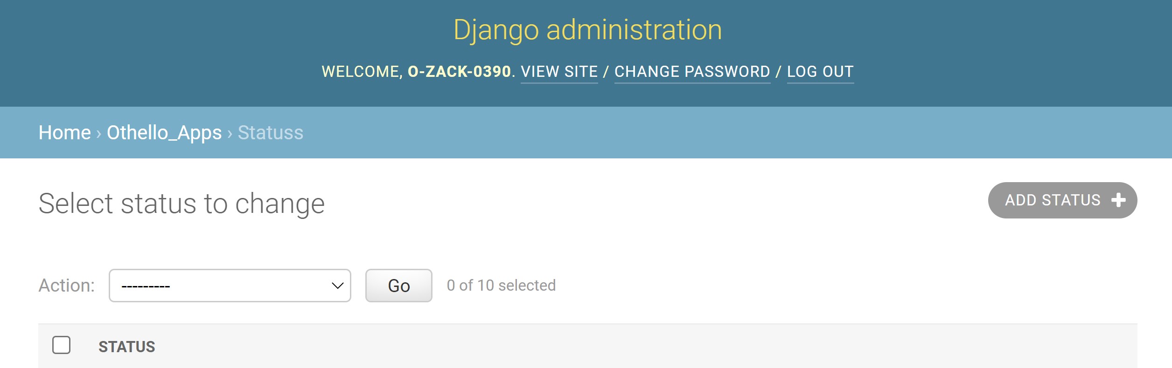Viewport: 1172px width, 368px height.
Task: Click the separator arrow after Home breadcrumb
Action: (x=99, y=134)
